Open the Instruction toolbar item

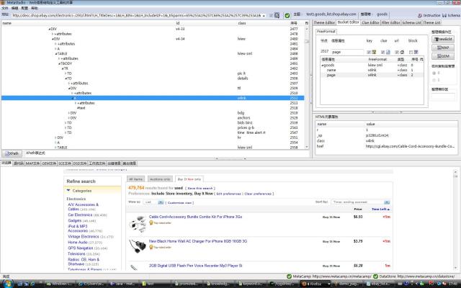pos(429,15)
